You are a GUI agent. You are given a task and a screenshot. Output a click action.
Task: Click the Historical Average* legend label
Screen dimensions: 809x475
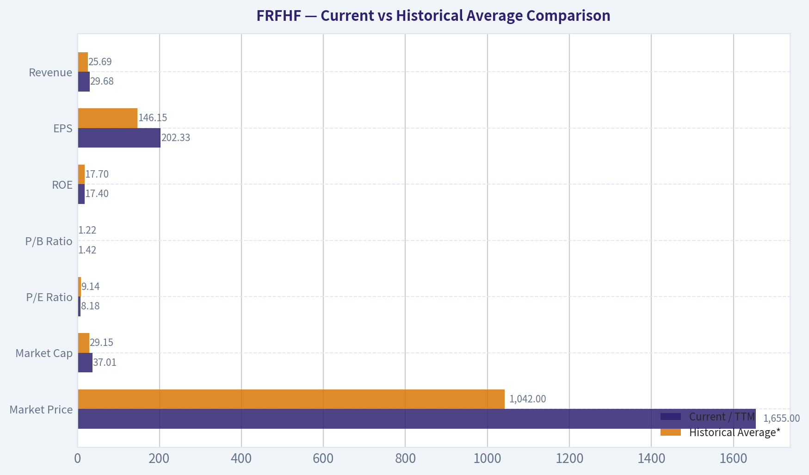click(735, 432)
